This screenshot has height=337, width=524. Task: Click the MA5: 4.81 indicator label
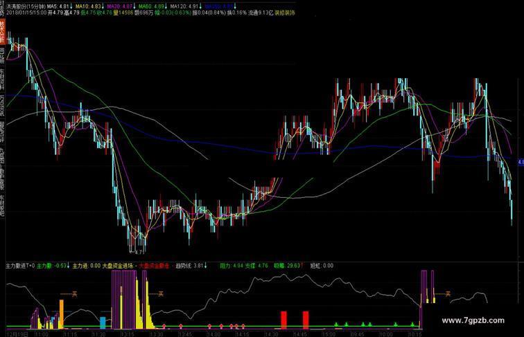pyautogui.click(x=59, y=6)
